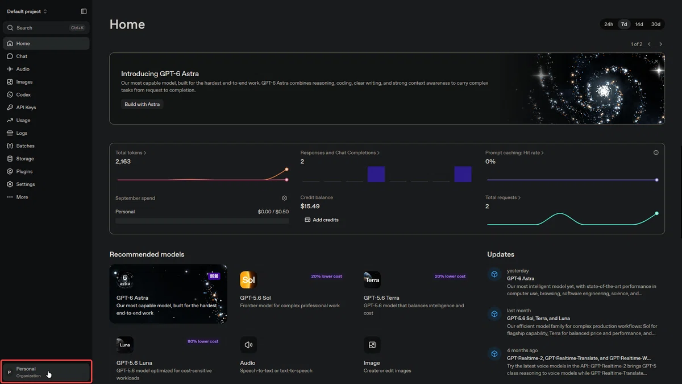682x384 pixels.
Task: Click the info icon in stats panel
Action: click(656, 152)
